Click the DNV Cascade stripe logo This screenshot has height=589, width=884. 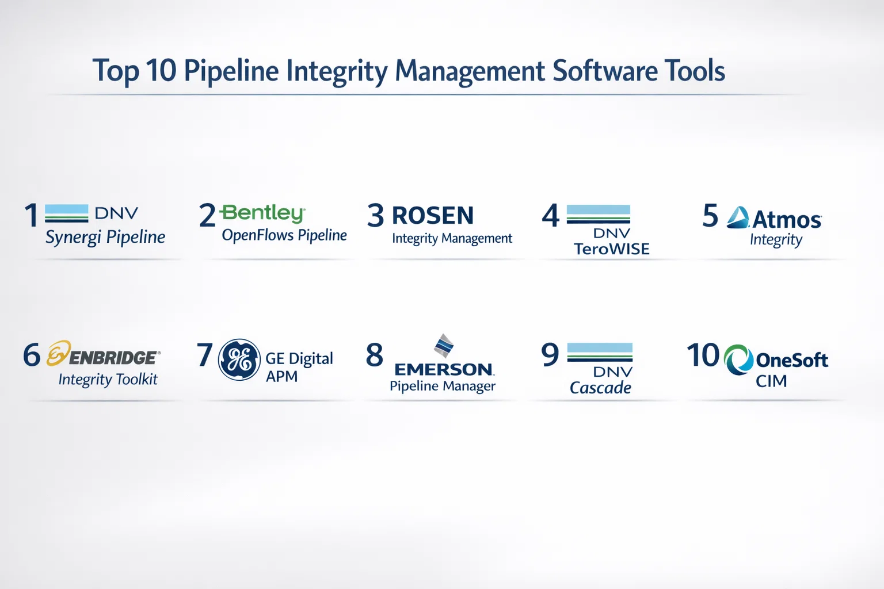tap(600, 352)
